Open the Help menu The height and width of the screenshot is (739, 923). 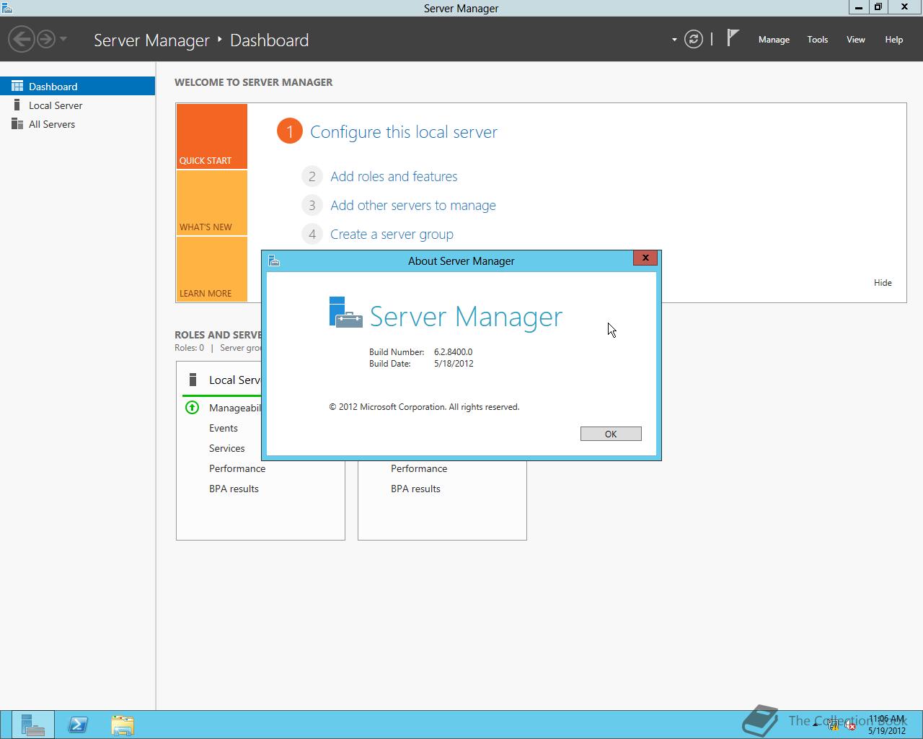[894, 40]
